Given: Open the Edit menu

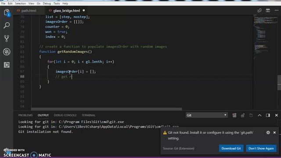Looking at the screenshot, I should [x=10, y=4].
